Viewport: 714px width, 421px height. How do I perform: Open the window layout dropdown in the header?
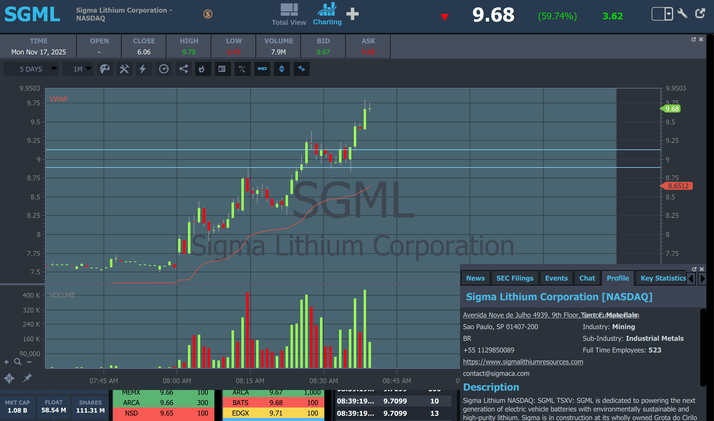(668, 14)
